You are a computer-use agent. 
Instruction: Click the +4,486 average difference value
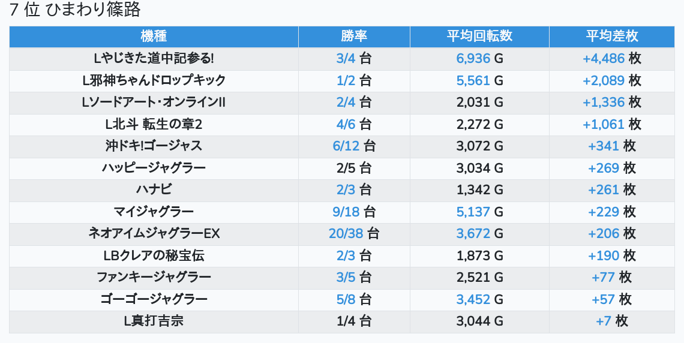pos(604,58)
